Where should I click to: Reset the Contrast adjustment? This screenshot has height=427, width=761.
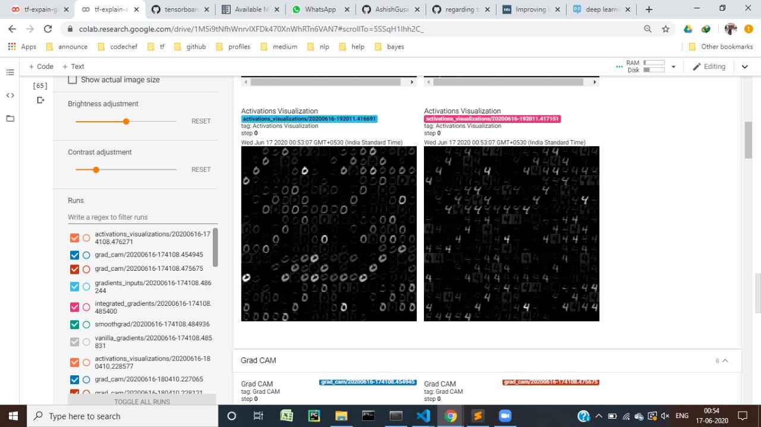pos(201,169)
